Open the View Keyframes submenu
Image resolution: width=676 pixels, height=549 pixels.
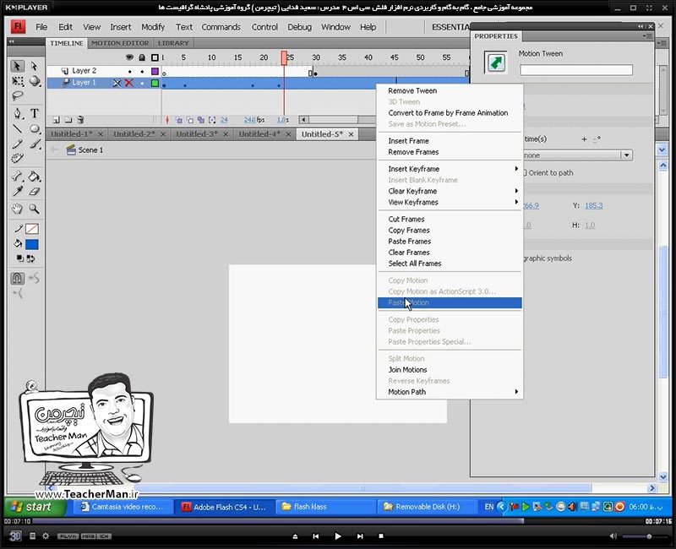(x=450, y=202)
